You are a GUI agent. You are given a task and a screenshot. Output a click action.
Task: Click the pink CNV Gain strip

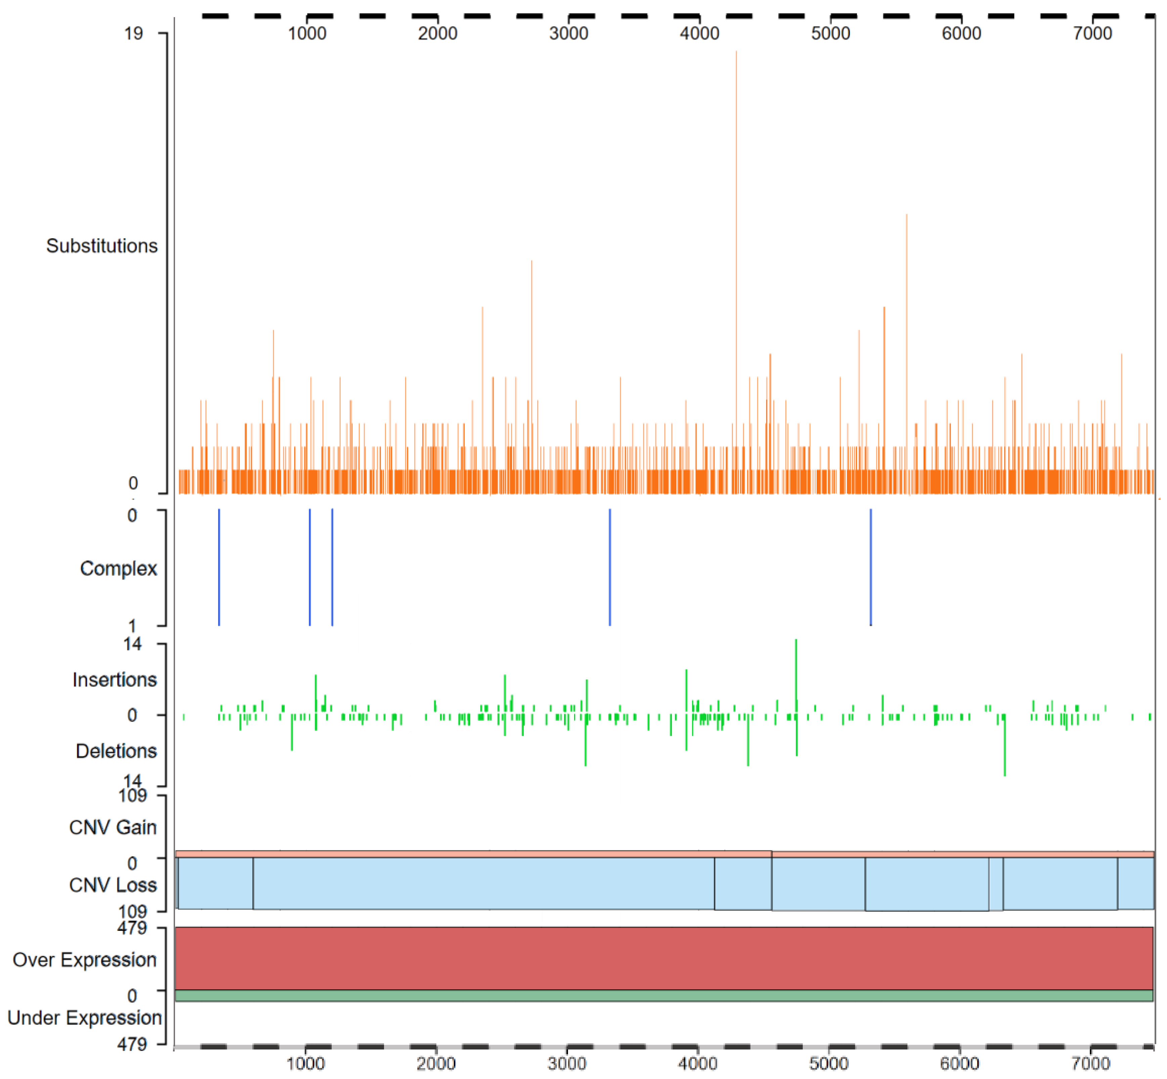467,854
